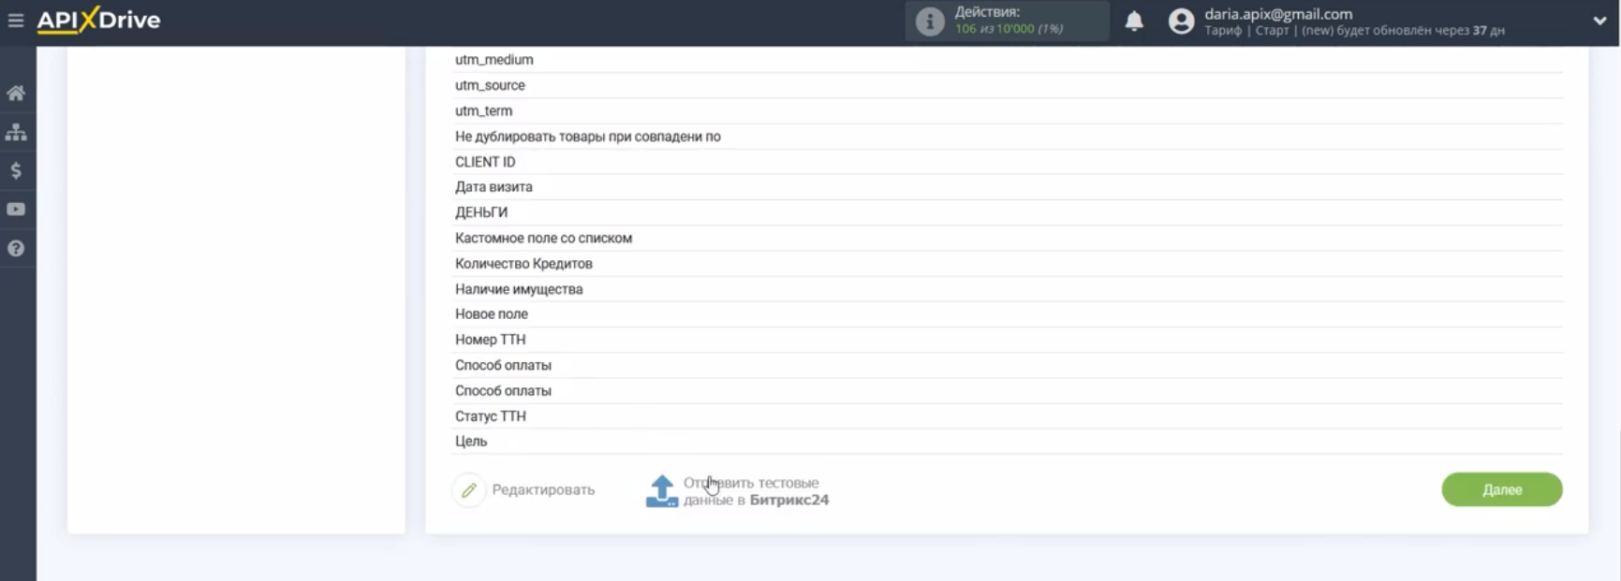The image size is (1621, 581).
Task: Click the ApiX-Drive logo
Action: (98, 21)
